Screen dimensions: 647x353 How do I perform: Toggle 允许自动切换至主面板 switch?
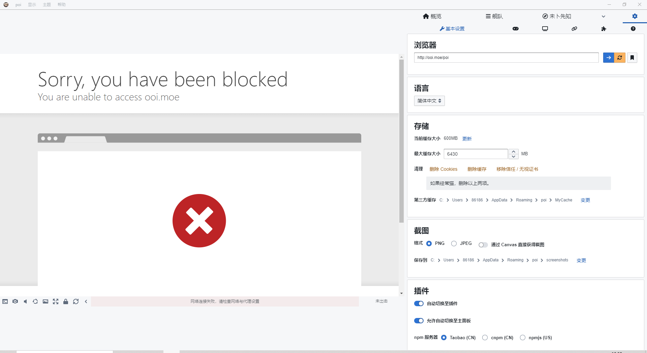(419, 321)
